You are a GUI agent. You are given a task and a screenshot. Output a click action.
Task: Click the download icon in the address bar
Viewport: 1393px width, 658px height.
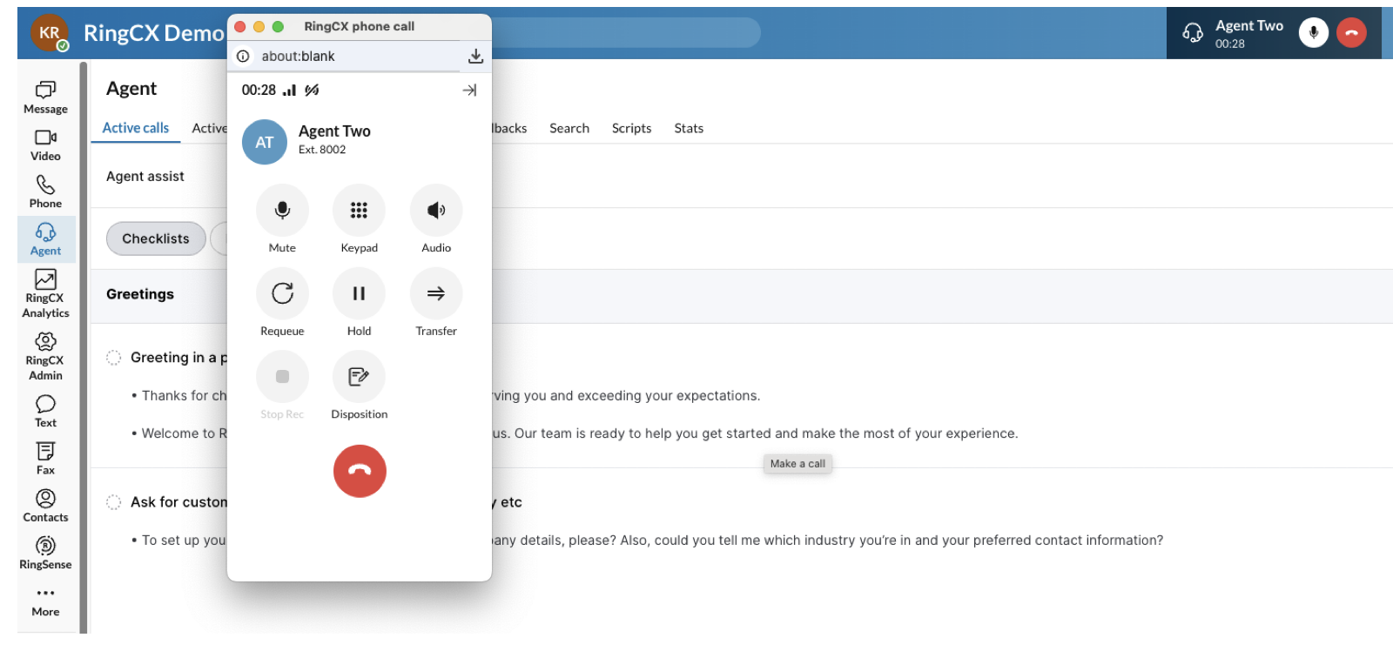475,56
